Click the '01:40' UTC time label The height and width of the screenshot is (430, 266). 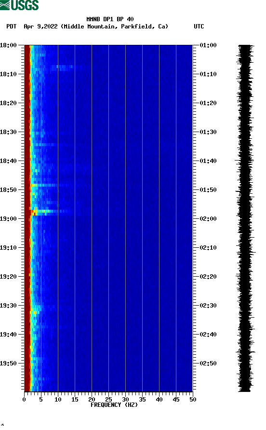click(208, 161)
